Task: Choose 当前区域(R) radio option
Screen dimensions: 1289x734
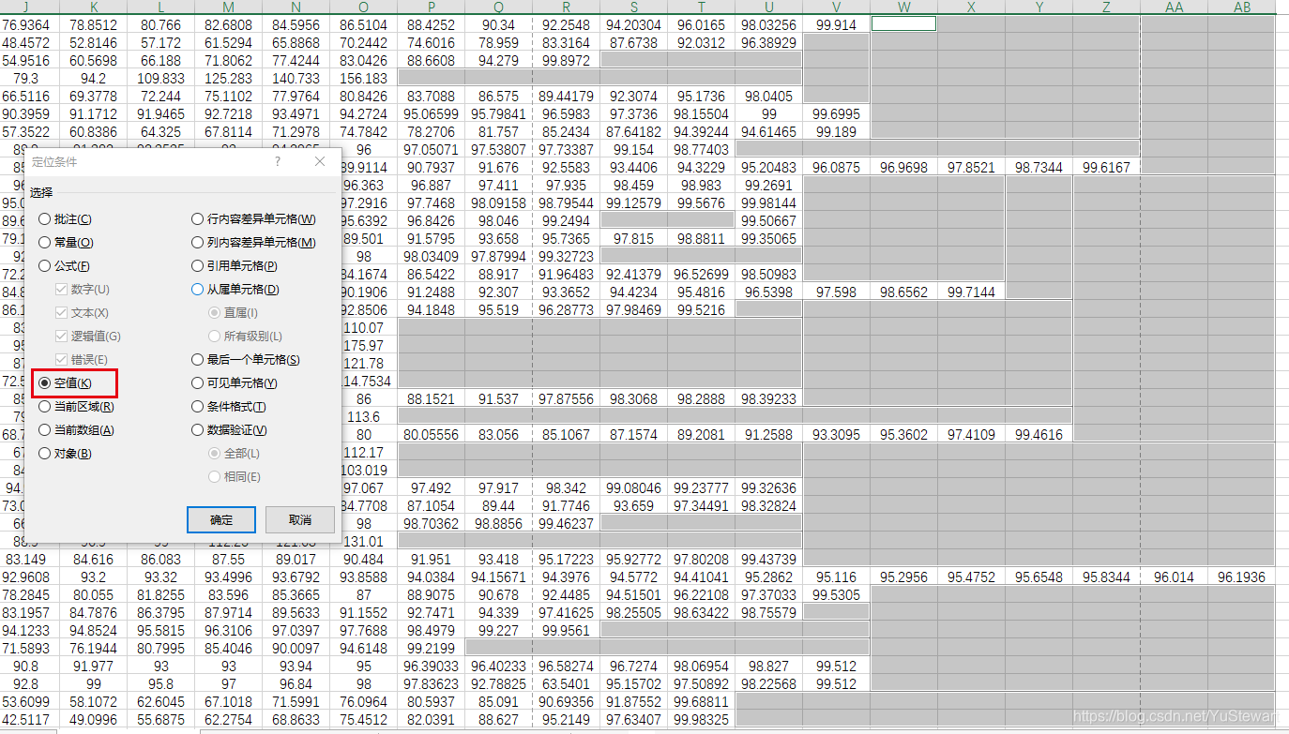Action: click(76, 407)
